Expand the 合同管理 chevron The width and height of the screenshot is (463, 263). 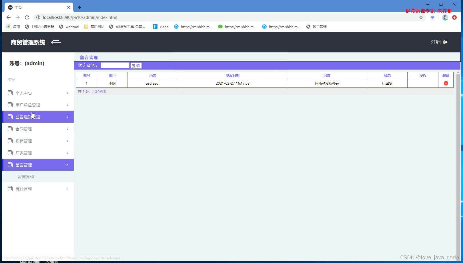67,129
